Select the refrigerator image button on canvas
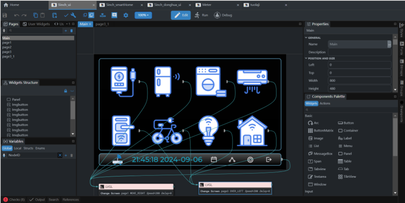The image size is (405, 203). 167,81
